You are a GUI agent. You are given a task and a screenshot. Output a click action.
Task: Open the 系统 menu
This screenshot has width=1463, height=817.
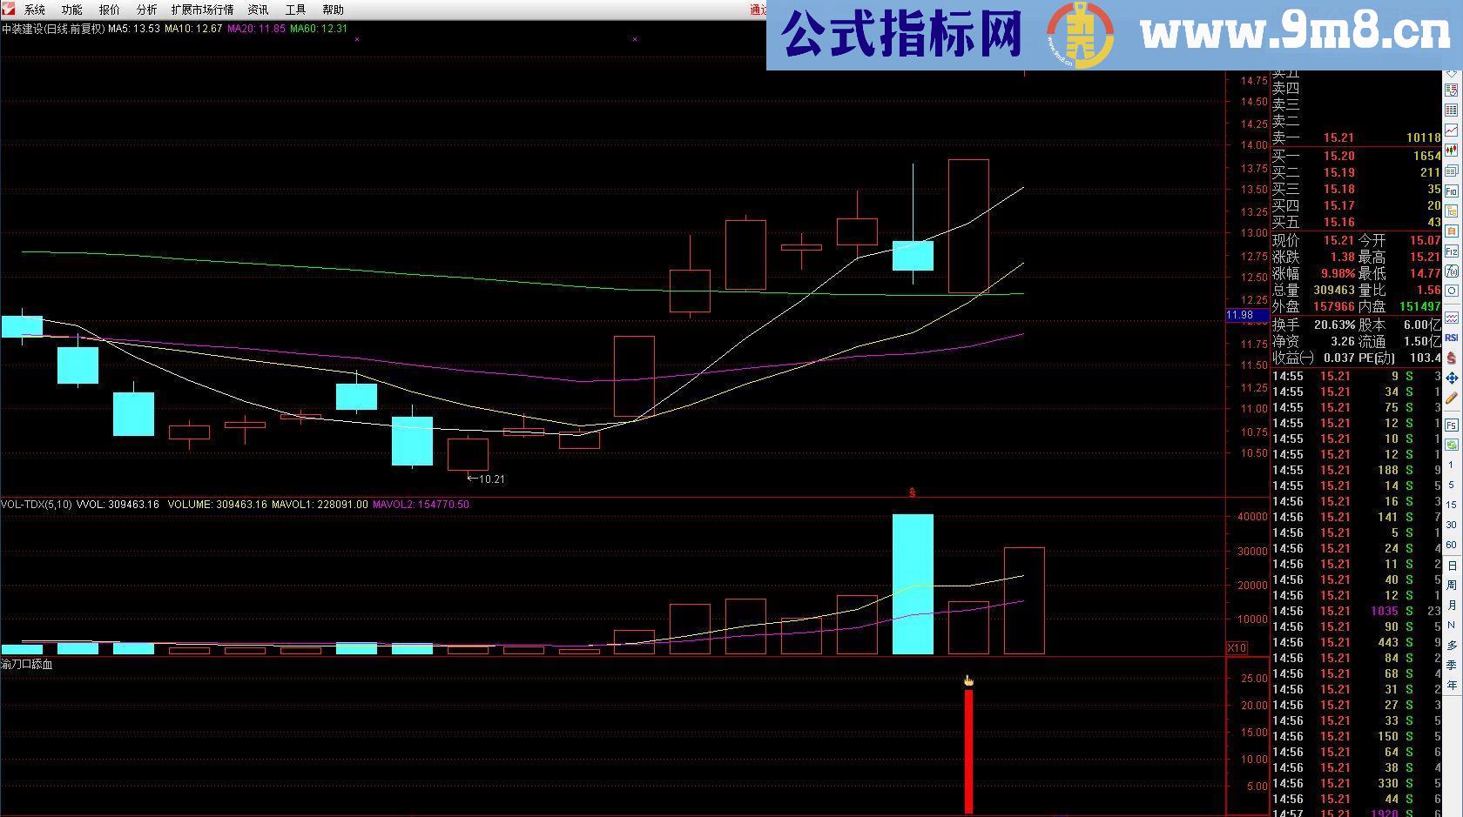tap(34, 10)
